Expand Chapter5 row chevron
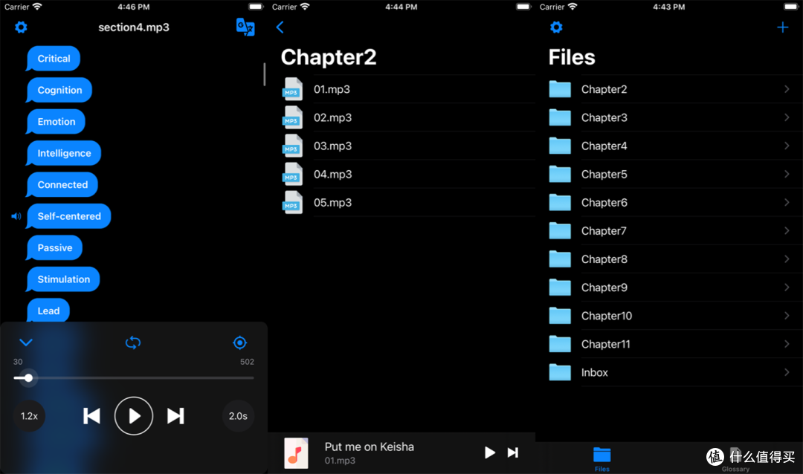Viewport: 803px width, 474px height. [787, 174]
